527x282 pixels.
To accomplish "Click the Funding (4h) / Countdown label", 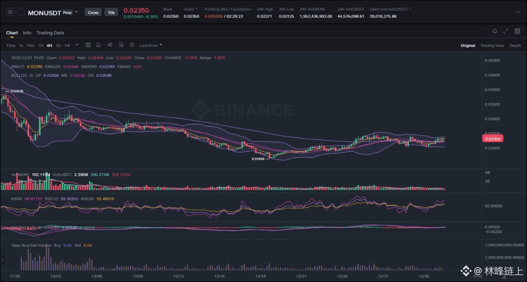I will 228,9.
